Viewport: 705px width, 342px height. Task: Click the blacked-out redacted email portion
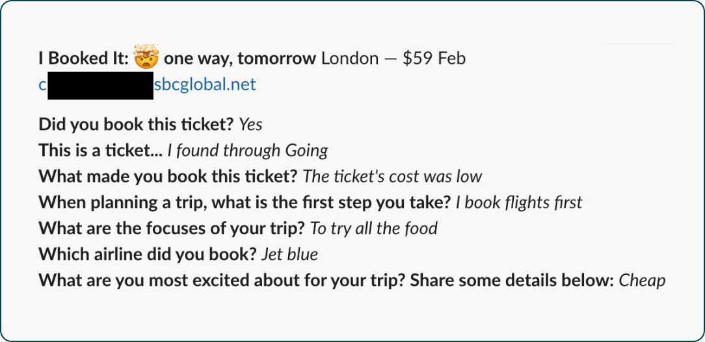coord(100,85)
